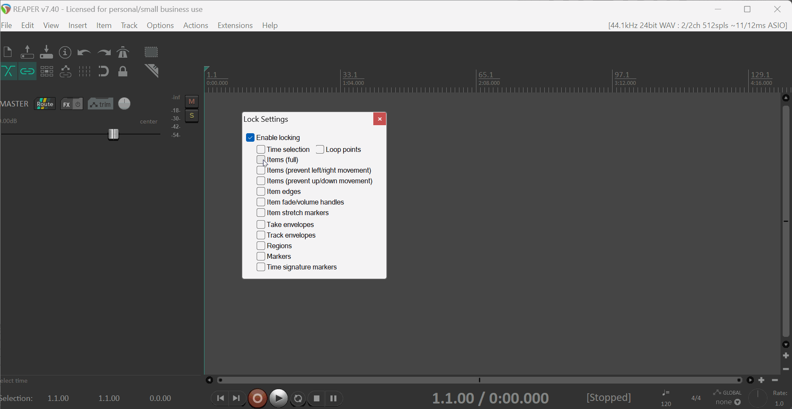The width and height of the screenshot is (792, 409).
Task: Click the Pause button
Action: click(333, 398)
